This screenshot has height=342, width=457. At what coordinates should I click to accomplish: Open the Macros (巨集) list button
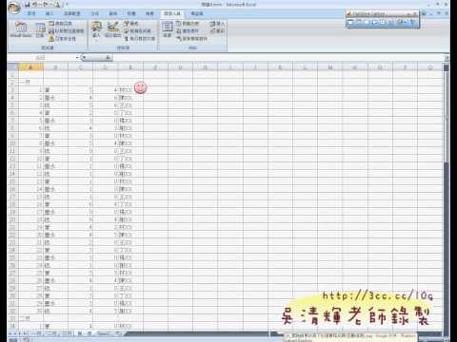point(40,29)
